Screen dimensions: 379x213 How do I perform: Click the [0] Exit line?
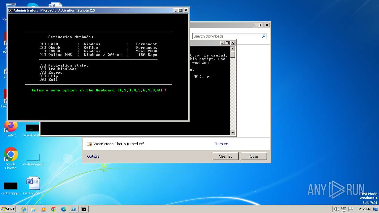pos(48,80)
